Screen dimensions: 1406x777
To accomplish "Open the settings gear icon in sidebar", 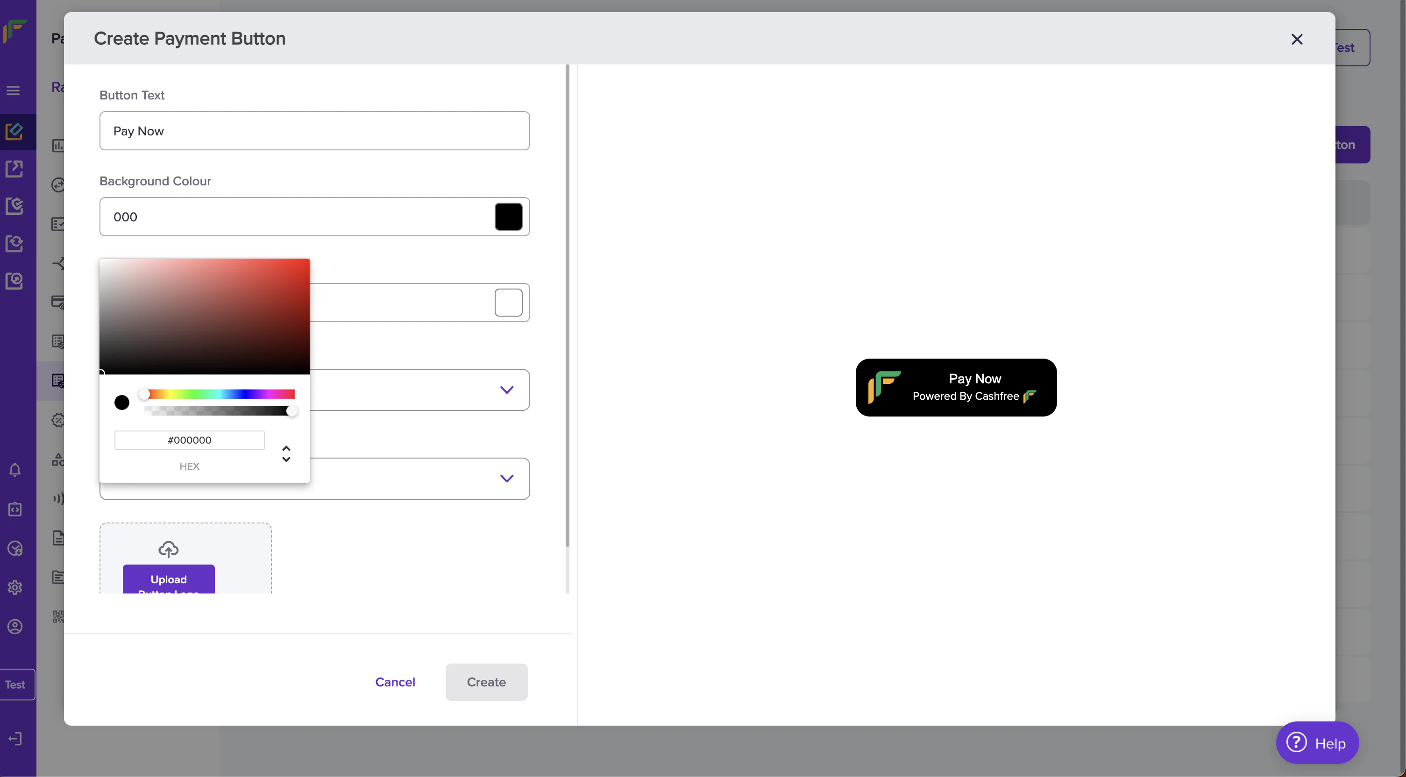I will (15, 588).
